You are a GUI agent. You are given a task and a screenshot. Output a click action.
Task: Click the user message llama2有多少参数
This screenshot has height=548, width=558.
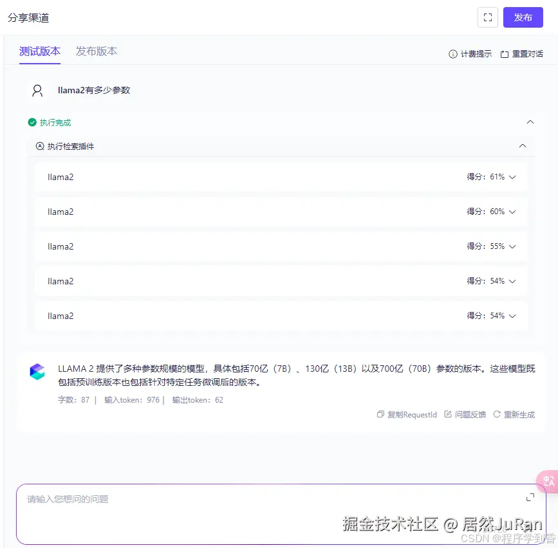coord(94,90)
